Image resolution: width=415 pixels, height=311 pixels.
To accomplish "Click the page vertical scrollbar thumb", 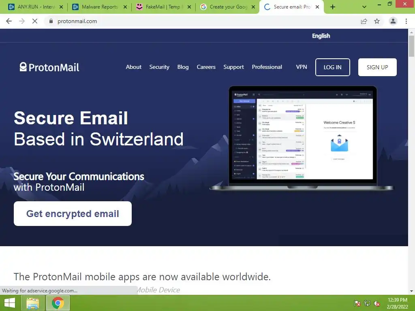I will [411, 46].
